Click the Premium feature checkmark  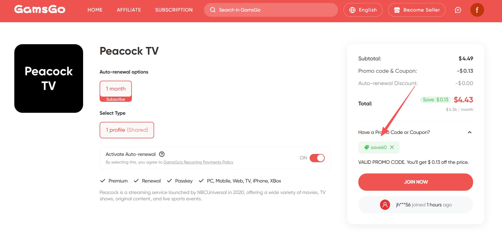103,181
